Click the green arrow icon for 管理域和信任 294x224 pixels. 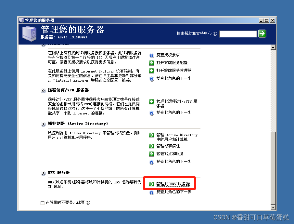click(x=151, y=146)
